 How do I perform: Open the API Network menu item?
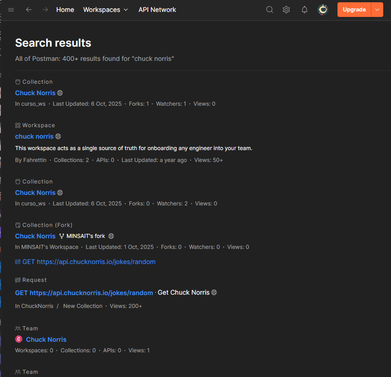[x=157, y=10]
